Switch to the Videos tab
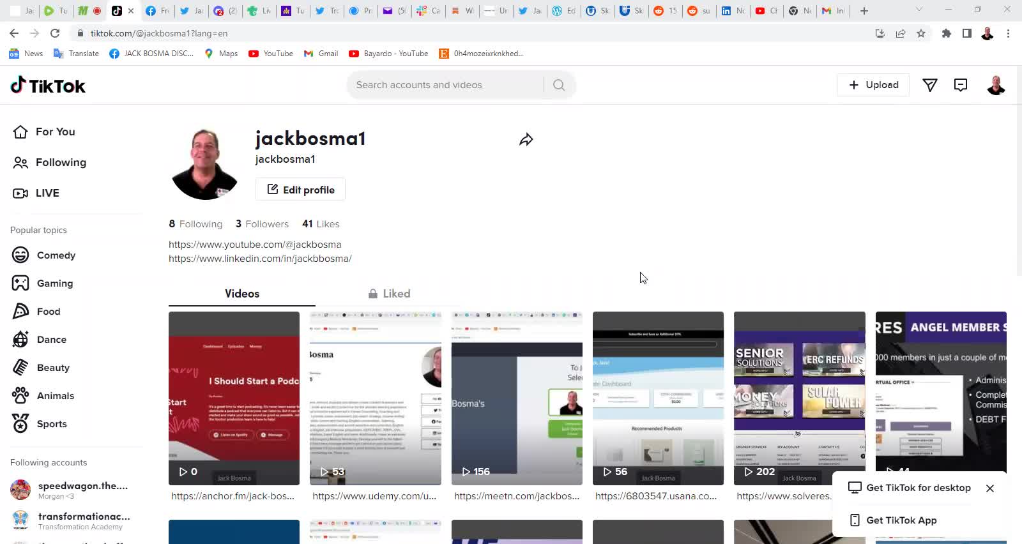The width and height of the screenshot is (1022, 544). [x=242, y=294]
